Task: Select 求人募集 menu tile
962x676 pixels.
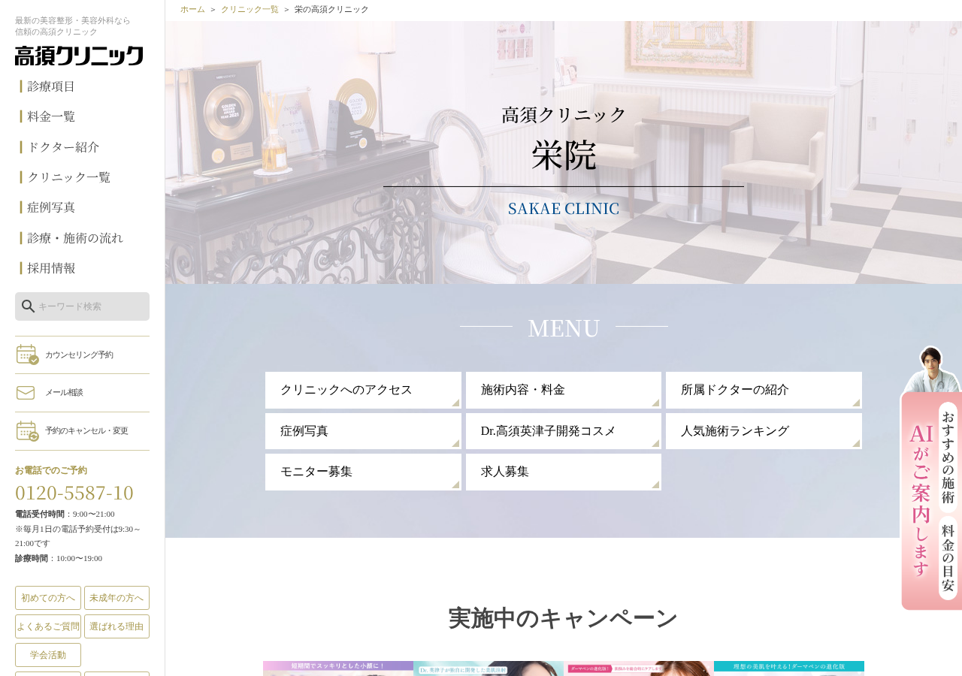Action: click(x=564, y=472)
